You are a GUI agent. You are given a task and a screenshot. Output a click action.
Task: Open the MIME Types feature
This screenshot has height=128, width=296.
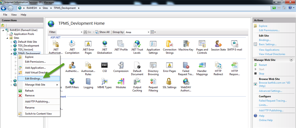pos(105,84)
